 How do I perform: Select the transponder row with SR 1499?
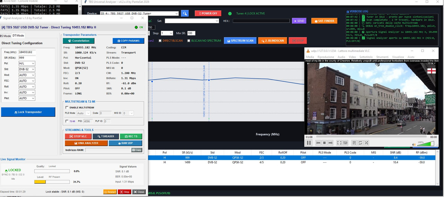click(292, 162)
